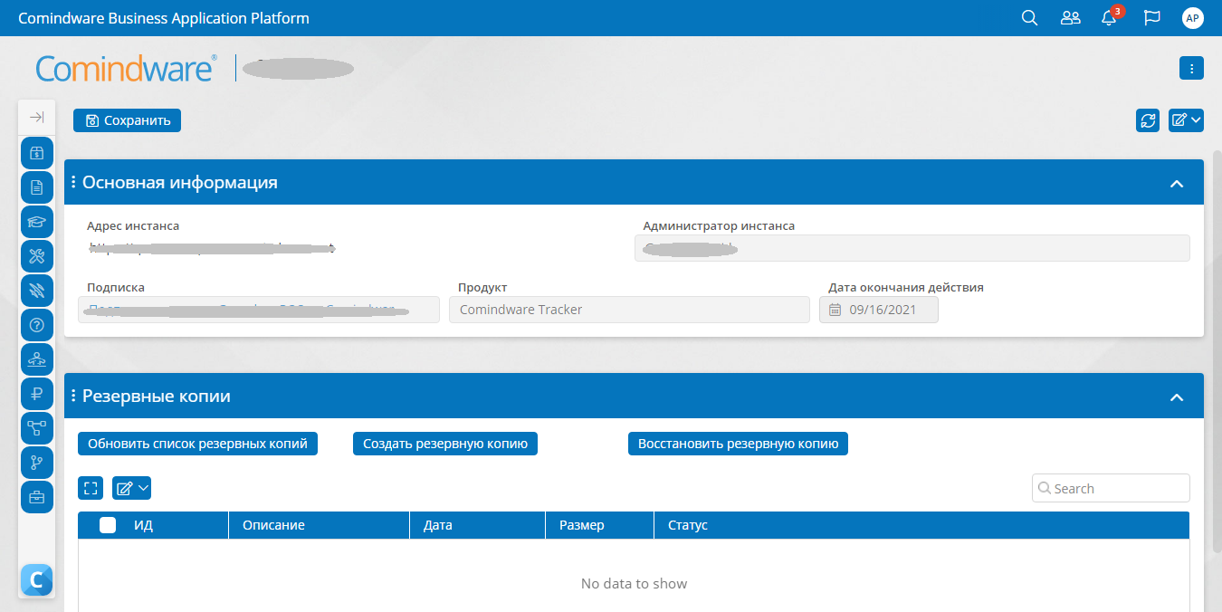Viewport: 1222px width, 612px height.
Task: Click the page vertical scrollbar
Action: [1217, 351]
